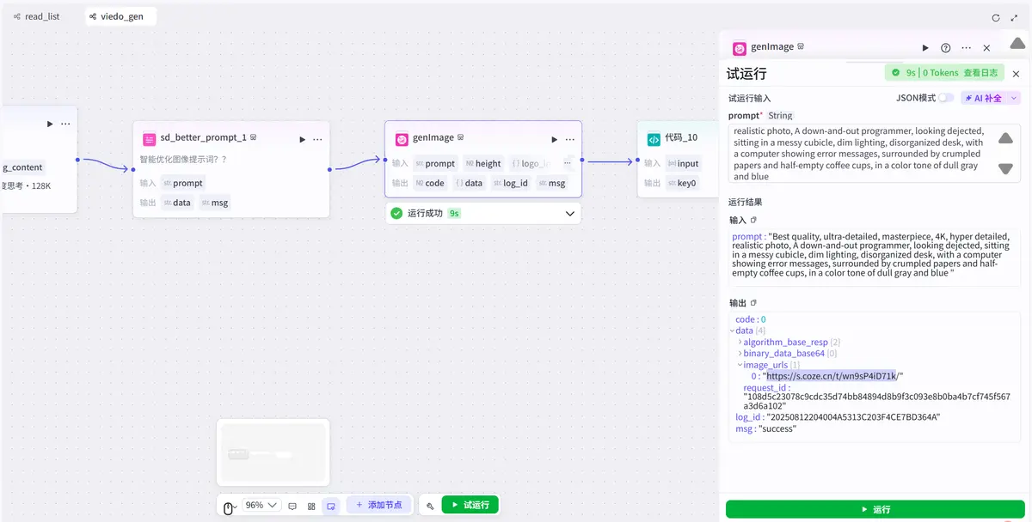Click the sd_better_prompt_1 node icon
Viewport: 1032px width, 522px height.
pos(149,138)
